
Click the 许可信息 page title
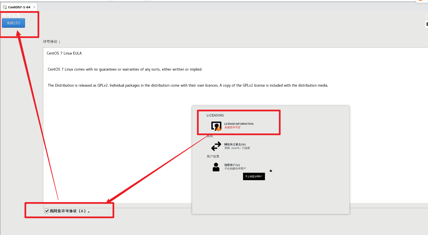click(11, 15)
